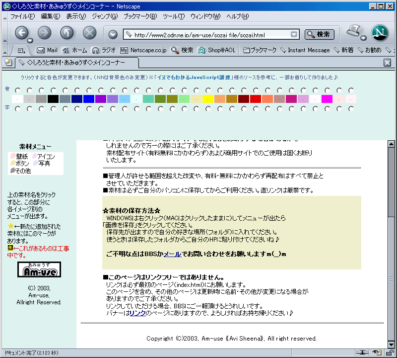The height and width of the screenshot is (358, 397).
Task: Open Shop@AOL toolbar shortcut
Action: (x=217, y=50)
